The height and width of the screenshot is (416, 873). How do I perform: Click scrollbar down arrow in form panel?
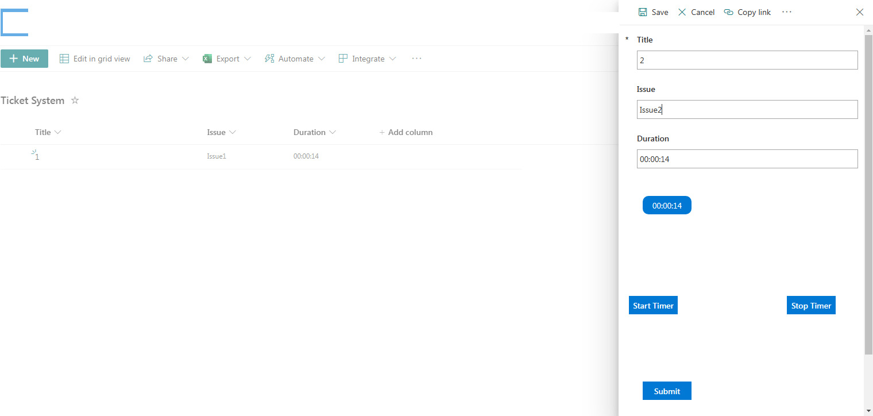click(868, 410)
